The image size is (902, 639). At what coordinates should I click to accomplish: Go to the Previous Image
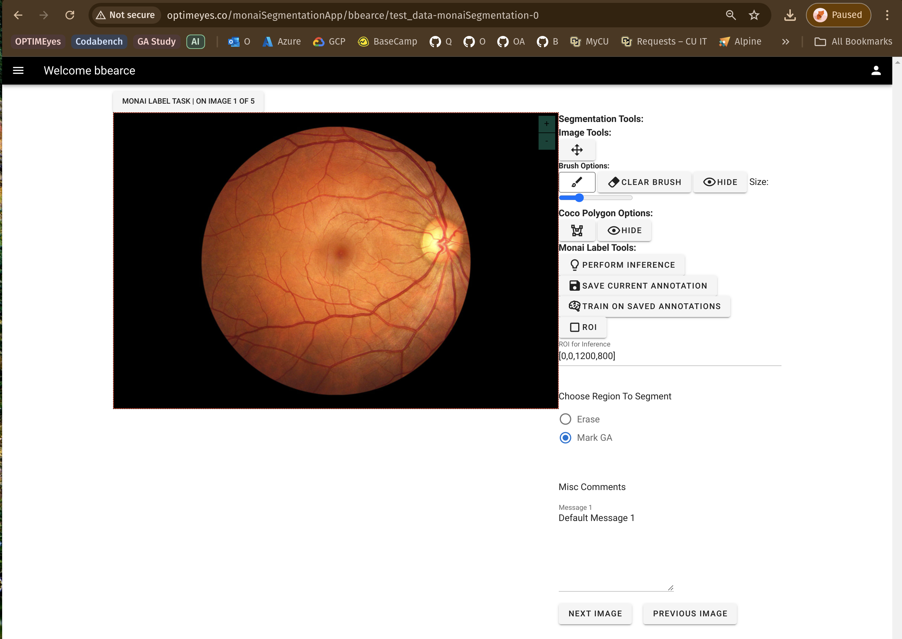[690, 614]
